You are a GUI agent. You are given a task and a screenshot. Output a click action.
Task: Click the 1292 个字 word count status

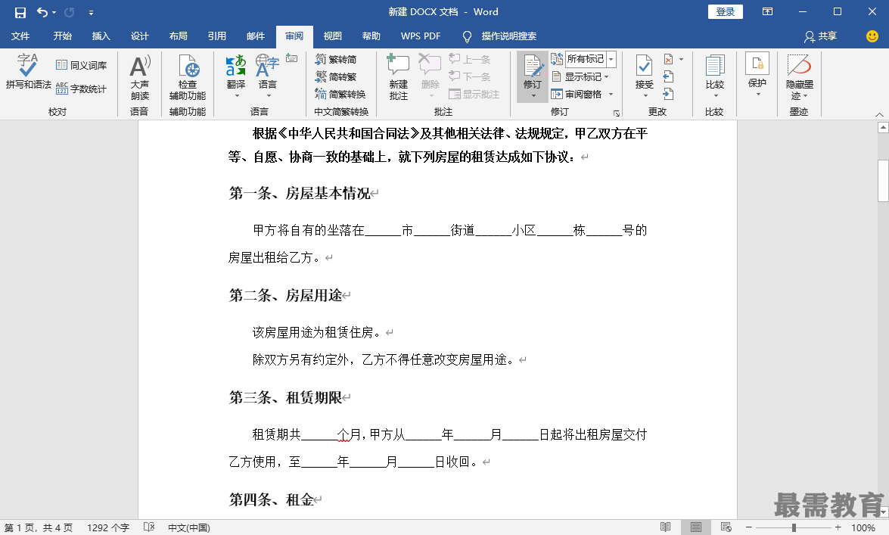point(107,527)
